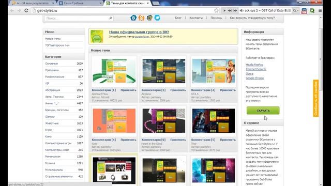Open the toolbar player playlist icon
Image resolution: width=331 pixels, height=186 pixels.
[290, 10]
